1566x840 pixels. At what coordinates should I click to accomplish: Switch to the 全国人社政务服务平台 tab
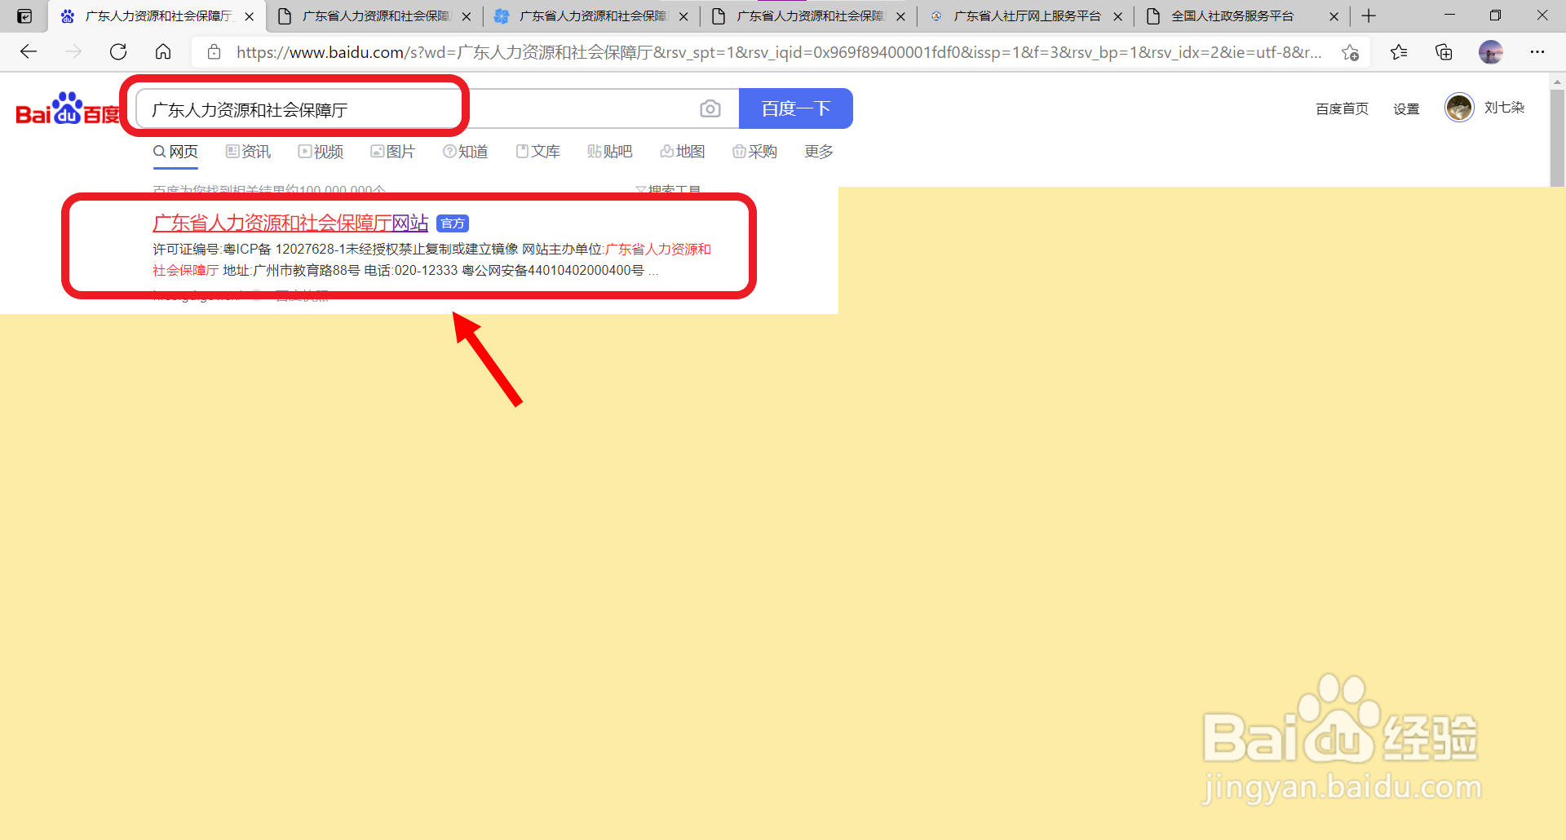[1232, 16]
